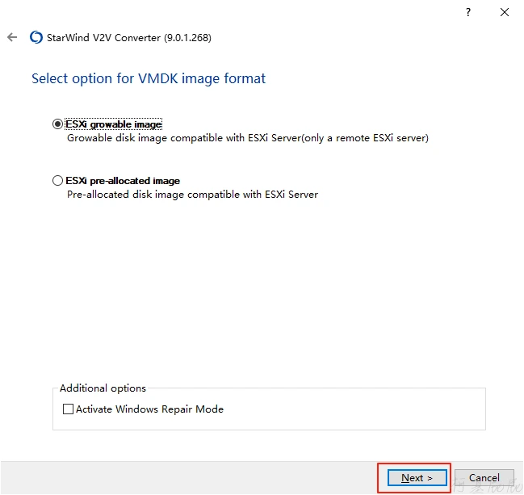The image size is (524, 495).
Task: Click the "Additional options" group label
Action: [x=103, y=388]
